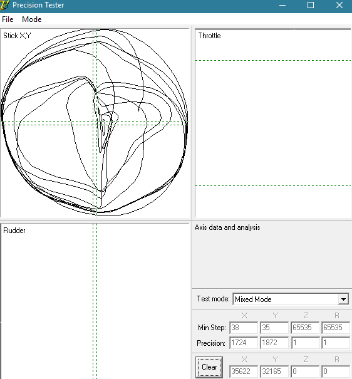Click inside the Throttle panel
This screenshot has height=379, width=352.
coord(273,123)
